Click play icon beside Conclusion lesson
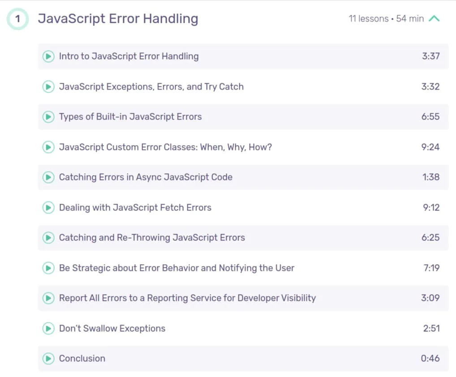 pyautogui.click(x=48, y=359)
